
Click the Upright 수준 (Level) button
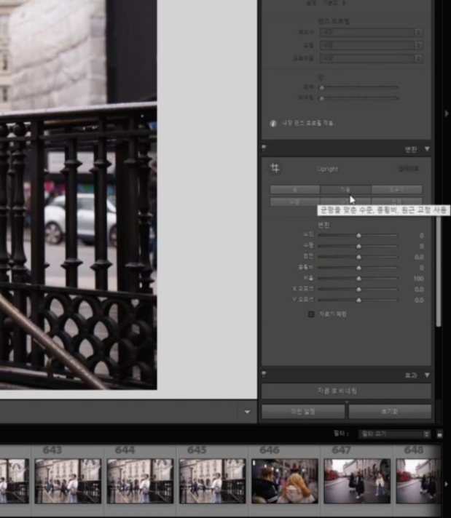295,202
